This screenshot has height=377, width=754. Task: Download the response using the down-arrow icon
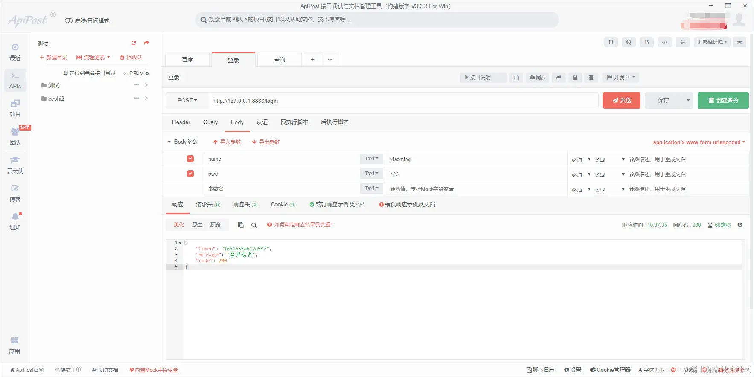pyautogui.click(x=740, y=225)
